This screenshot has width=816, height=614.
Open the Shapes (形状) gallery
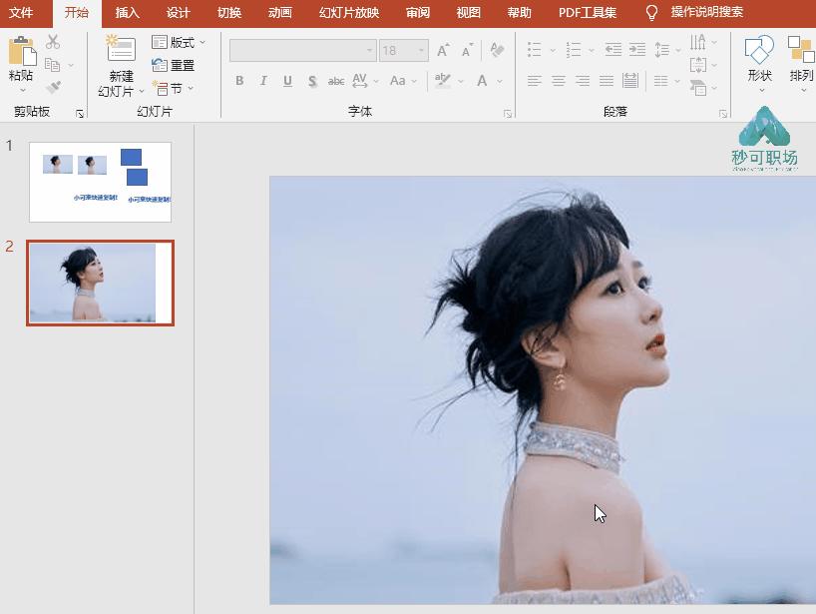[x=759, y=50]
